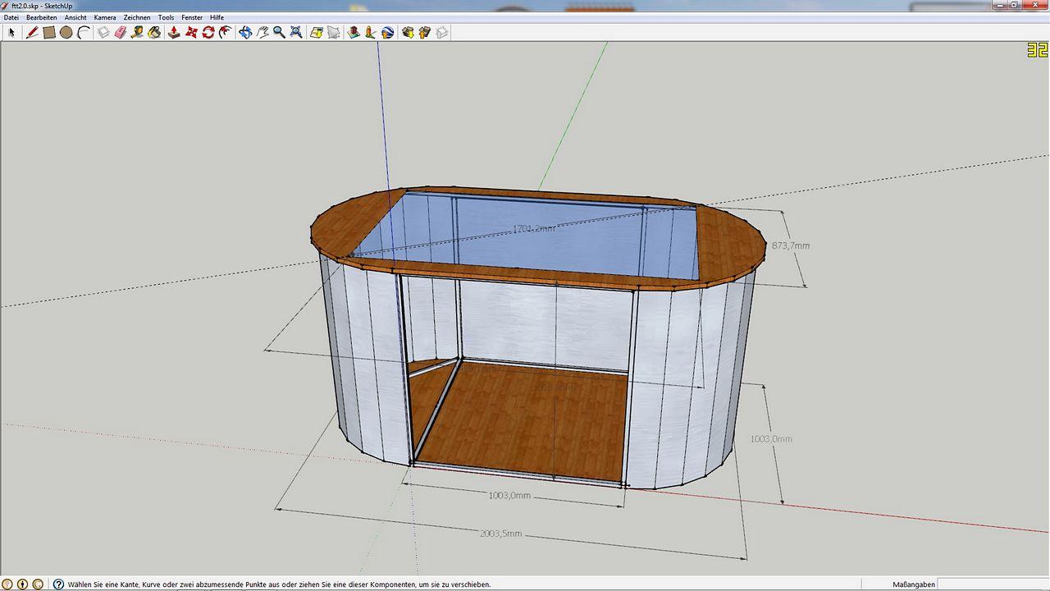Image resolution: width=1050 pixels, height=591 pixels.
Task: Click the Maßangaben input box
Action: pyautogui.click(x=992, y=584)
